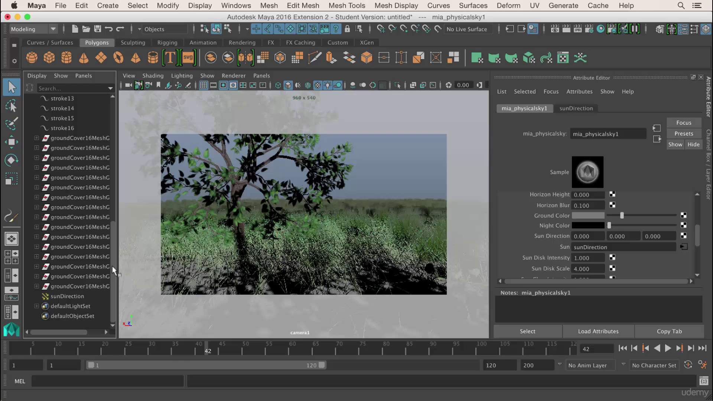This screenshot has width=713, height=401.
Task: Activate the Move tool
Action: [x=12, y=142]
